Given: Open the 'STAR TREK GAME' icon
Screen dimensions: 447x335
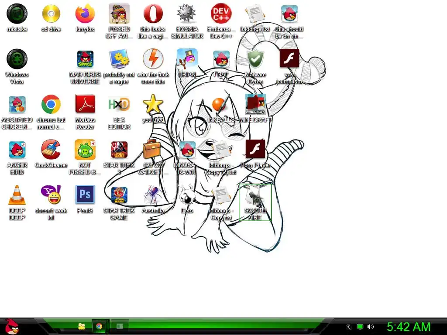Looking at the screenshot, I should click(x=119, y=195).
